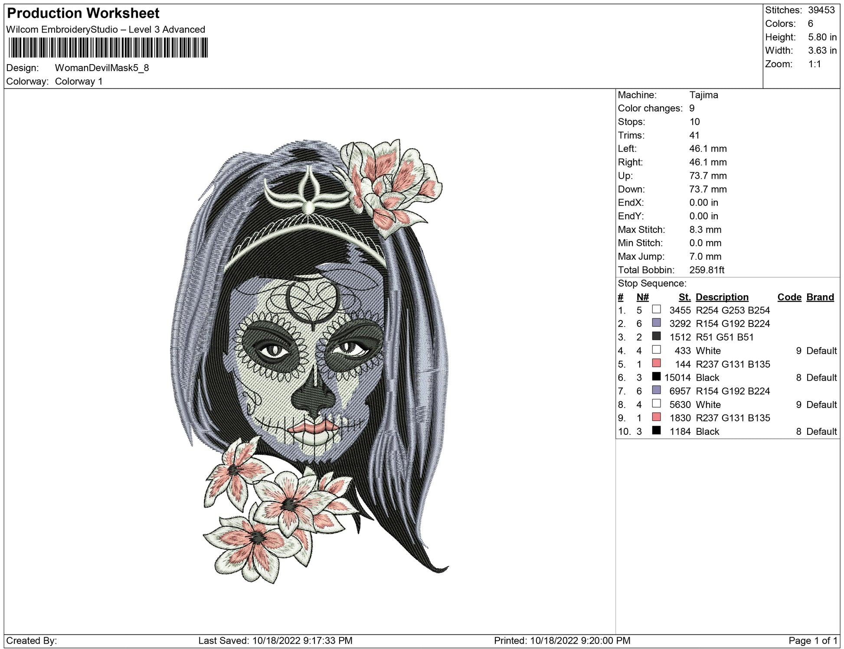844x649 pixels.
Task: Click the Code column header
Action: tap(789, 297)
